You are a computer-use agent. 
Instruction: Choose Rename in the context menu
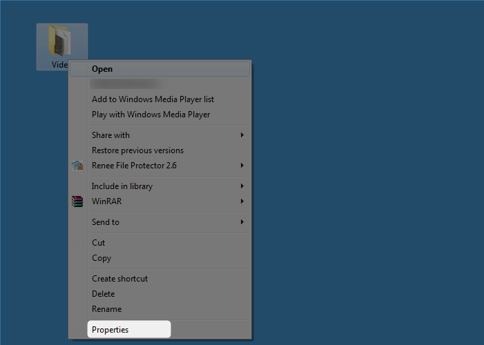point(106,309)
